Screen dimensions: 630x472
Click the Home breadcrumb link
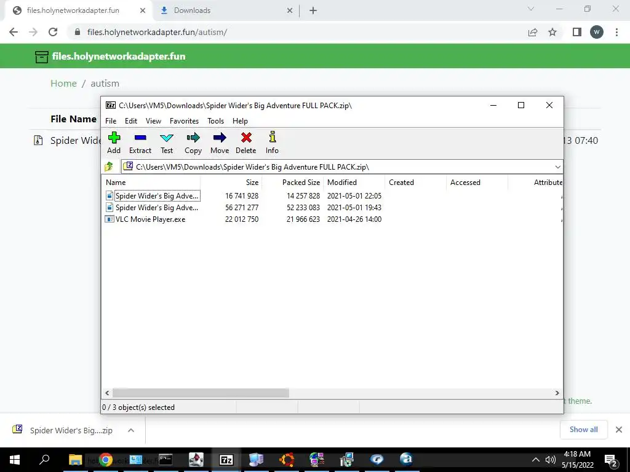pos(63,83)
